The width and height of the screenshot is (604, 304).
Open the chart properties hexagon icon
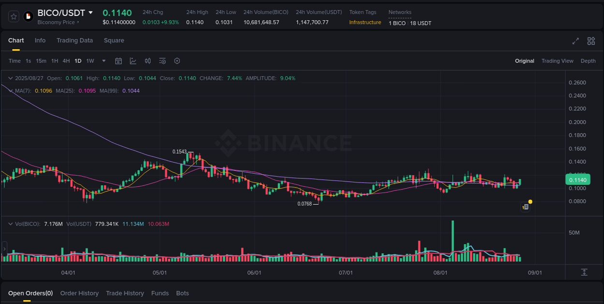tap(177, 61)
